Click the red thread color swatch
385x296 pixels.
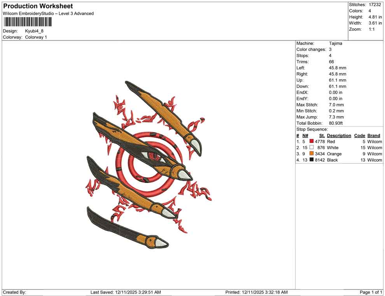click(x=311, y=141)
